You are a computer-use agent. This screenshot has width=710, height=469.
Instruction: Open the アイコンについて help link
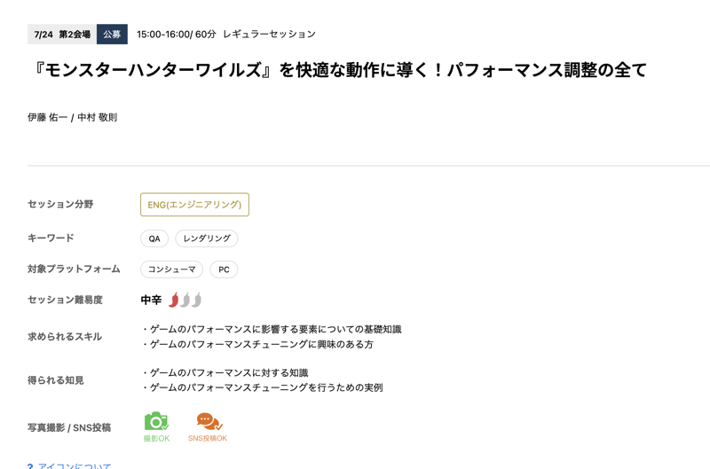pyautogui.click(x=75, y=465)
